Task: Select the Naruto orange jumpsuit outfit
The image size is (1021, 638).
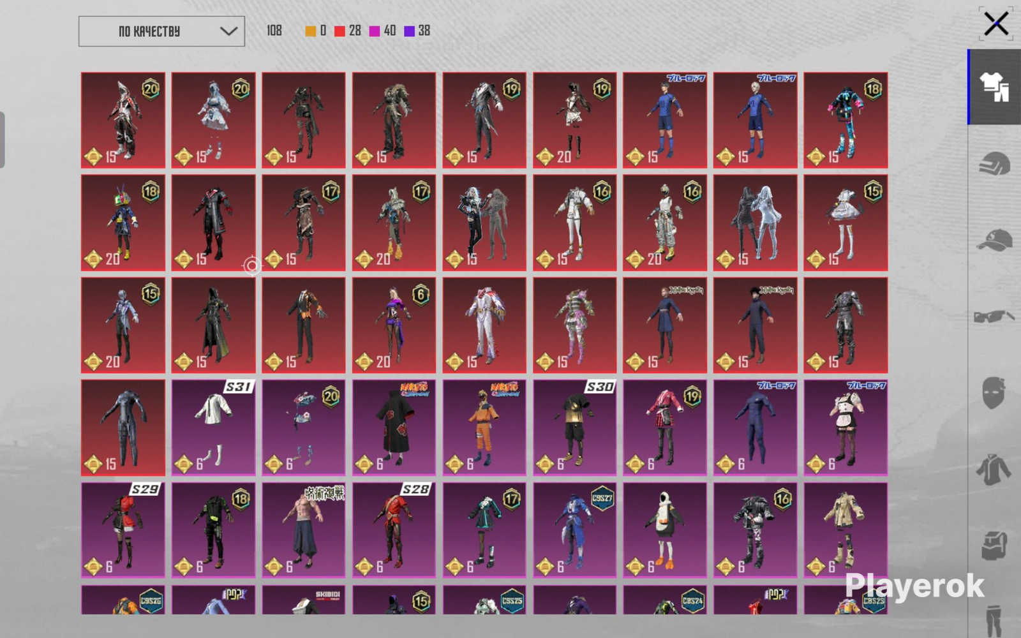Action: tap(484, 427)
